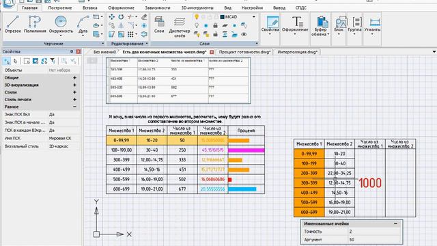The image size is (437, 246).
Task: Toggle the pin on Свойства panel header
Action: pyautogui.click(x=72, y=52)
